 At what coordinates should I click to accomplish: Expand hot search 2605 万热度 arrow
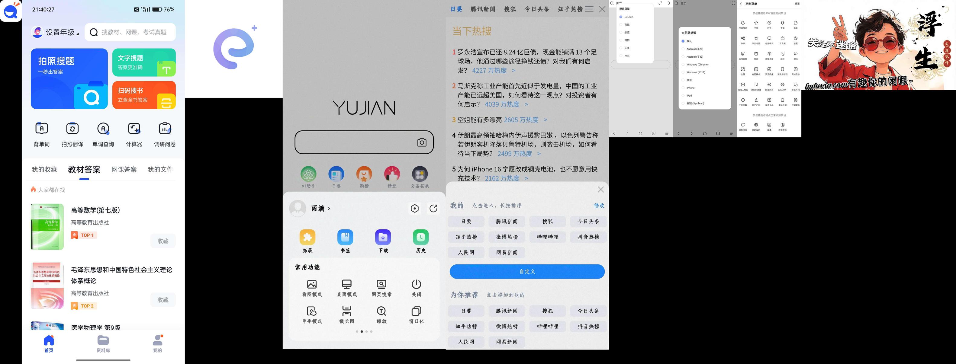click(x=545, y=120)
